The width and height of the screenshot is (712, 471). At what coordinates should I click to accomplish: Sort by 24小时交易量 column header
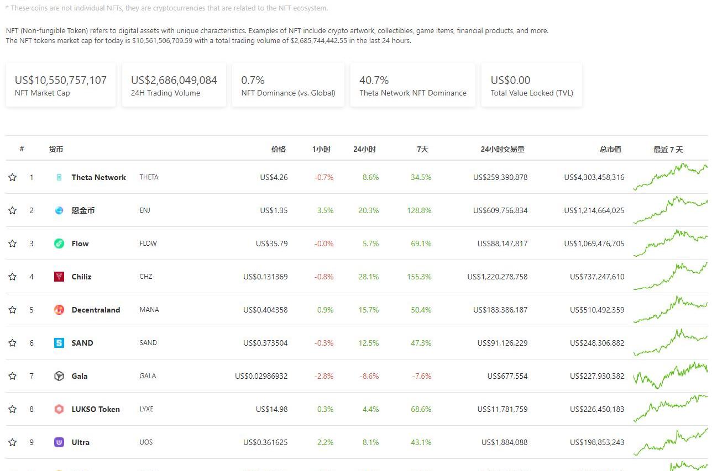click(502, 149)
